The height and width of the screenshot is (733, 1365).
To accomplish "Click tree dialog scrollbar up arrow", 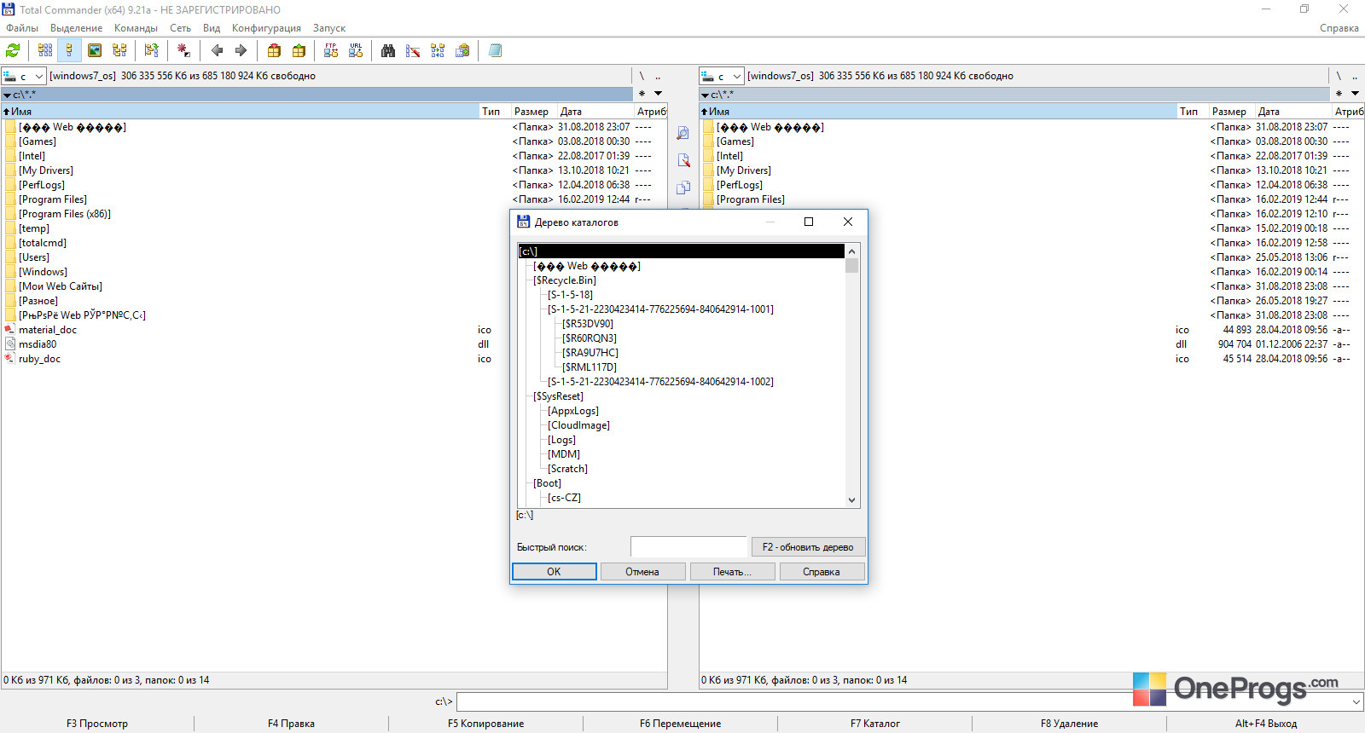I will pos(851,251).
